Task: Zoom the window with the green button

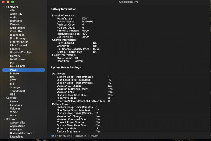Action: [x=12, y=2]
